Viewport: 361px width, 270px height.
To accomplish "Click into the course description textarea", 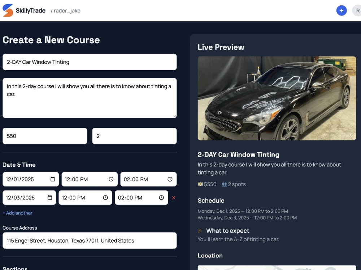I will pos(90,98).
